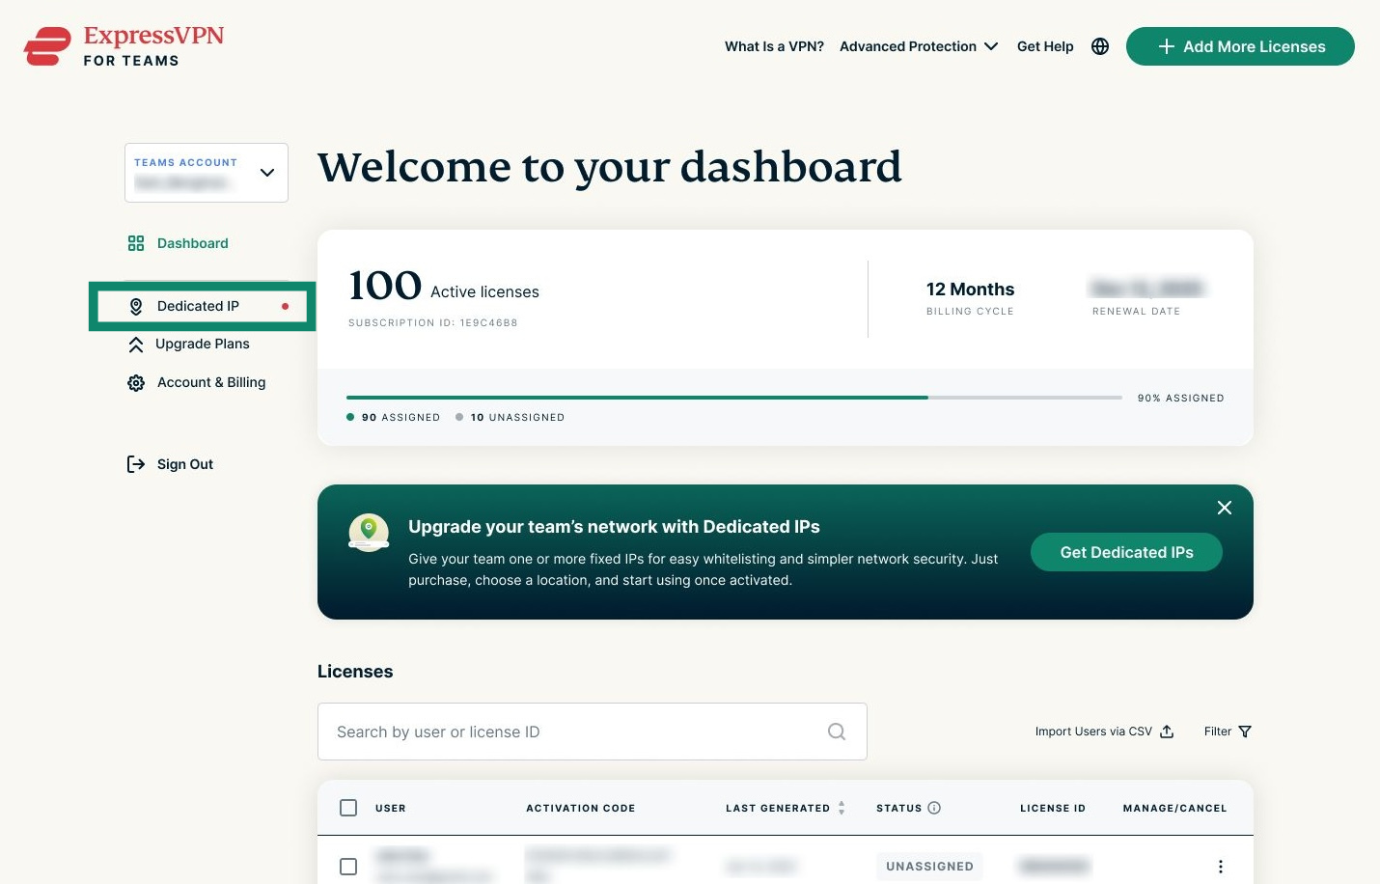
Task: Open the Get Help menu item
Action: pos(1045,46)
